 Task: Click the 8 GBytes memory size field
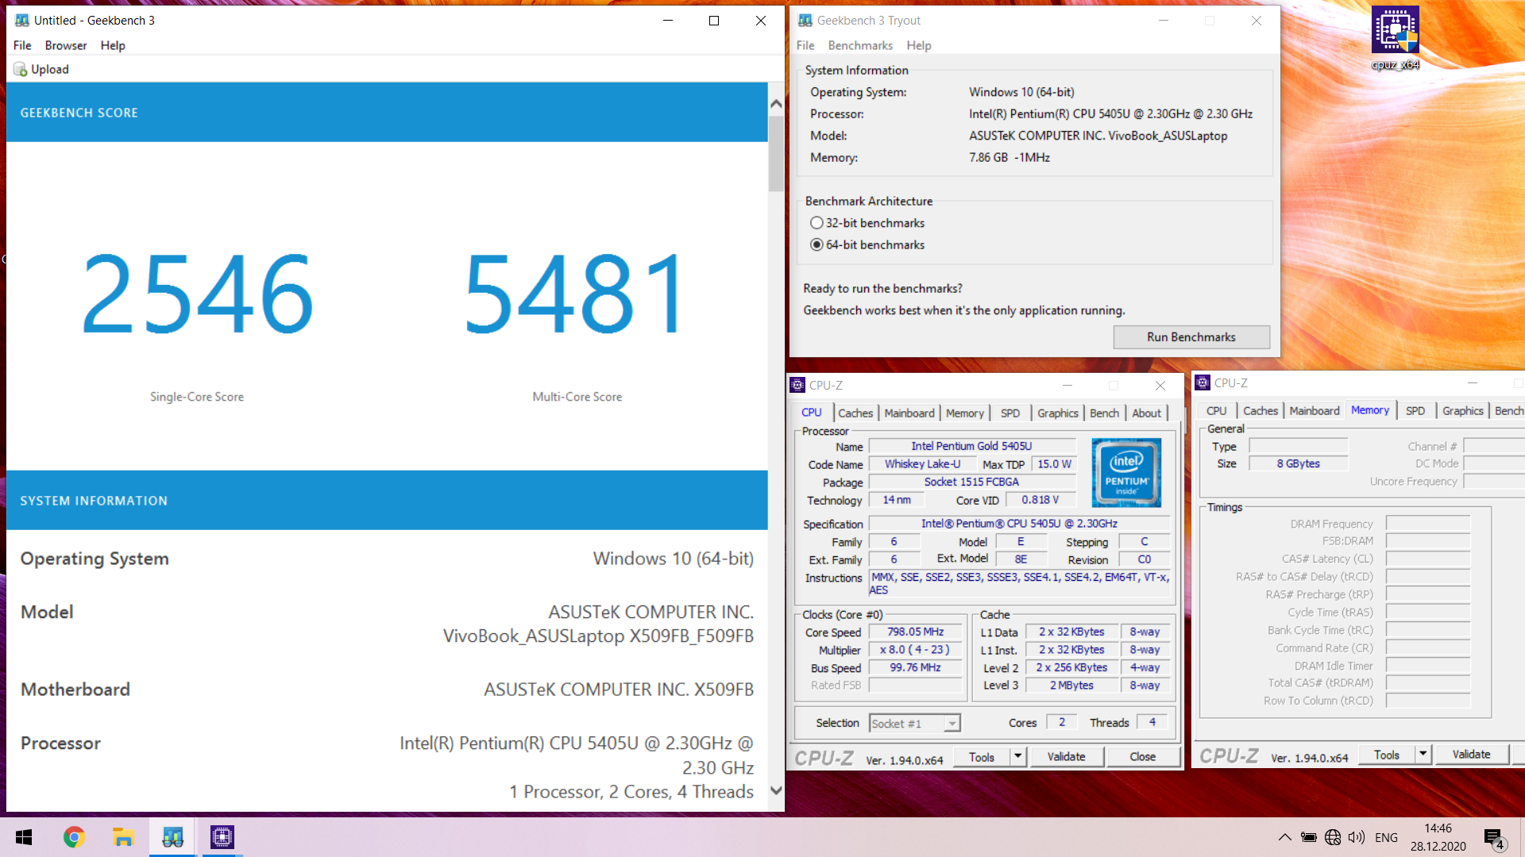click(1299, 464)
